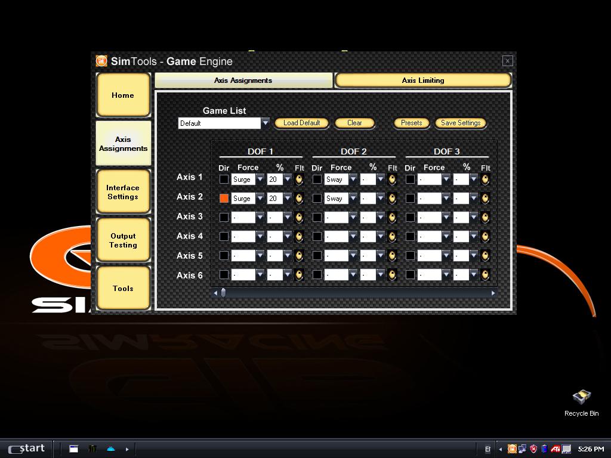Toggle Dir for Axis 6 DOF 2
The image size is (611, 458).
tap(317, 274)
